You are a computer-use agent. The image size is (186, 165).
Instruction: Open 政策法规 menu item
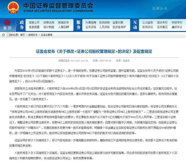[x=49, y=22]
